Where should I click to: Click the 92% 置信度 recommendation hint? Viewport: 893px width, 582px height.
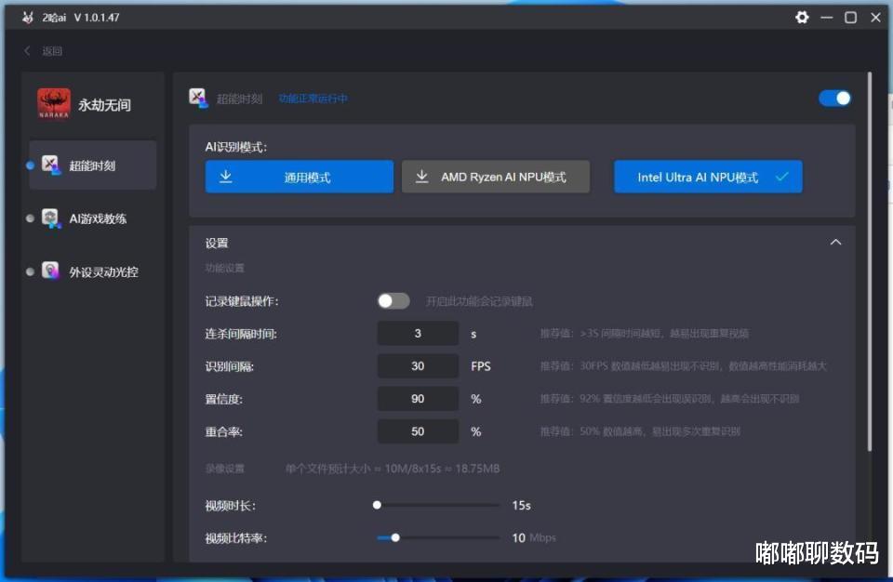pyautogui.click(x=669, y=399)
